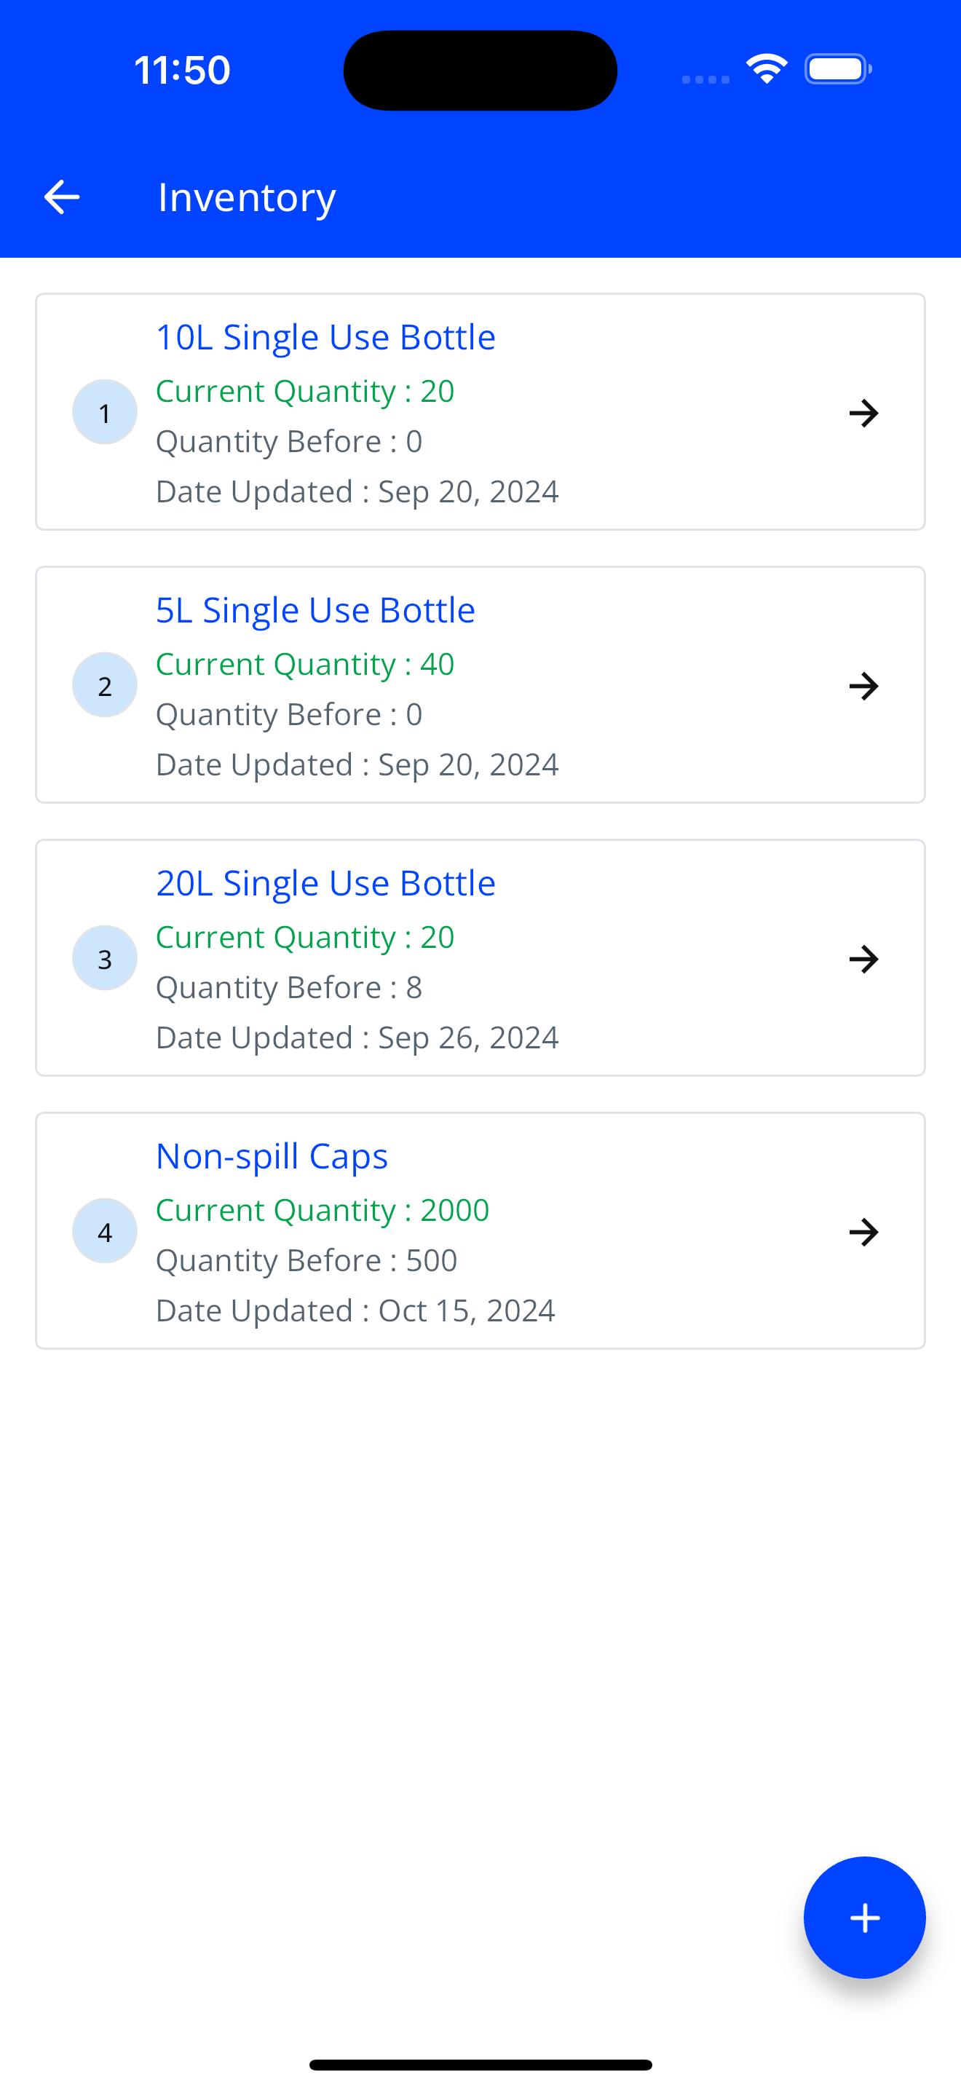Select the 5L Single Use Bottle title
Viewport: 961px width, 2088px height.
click(x=315, y=610)
